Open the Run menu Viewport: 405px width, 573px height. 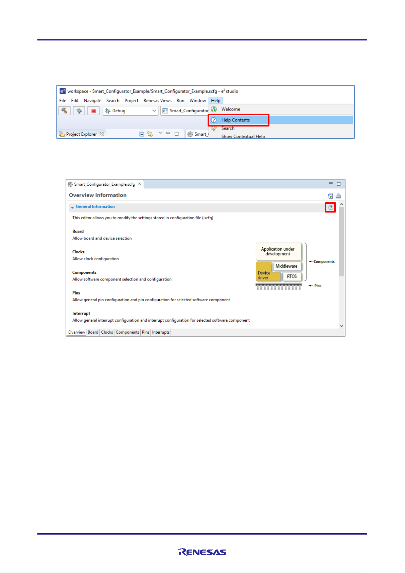(180, 101)
